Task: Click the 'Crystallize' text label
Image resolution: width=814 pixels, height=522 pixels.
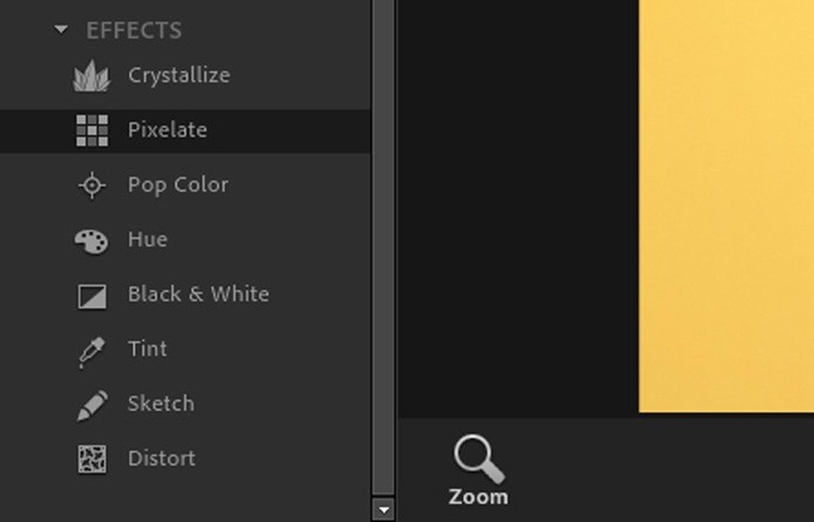Action: click(179, 75)
